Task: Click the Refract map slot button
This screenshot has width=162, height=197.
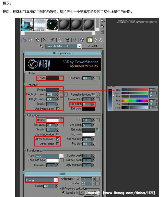Action: click(61, 120)
